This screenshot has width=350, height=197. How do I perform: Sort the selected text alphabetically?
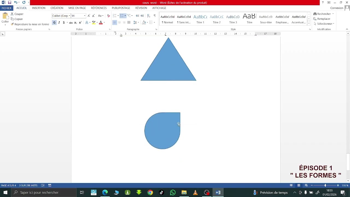click(x=148, y=16)
